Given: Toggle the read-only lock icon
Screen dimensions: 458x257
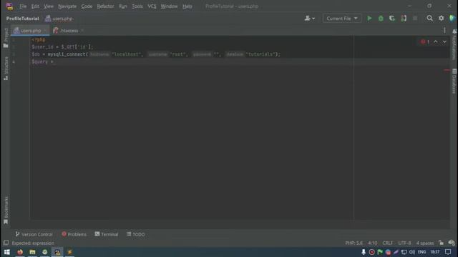Looking at the screenshot, I should (441, 243).
